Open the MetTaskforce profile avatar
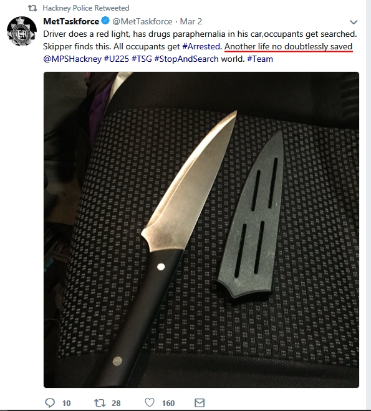 [x=22, y=31]
